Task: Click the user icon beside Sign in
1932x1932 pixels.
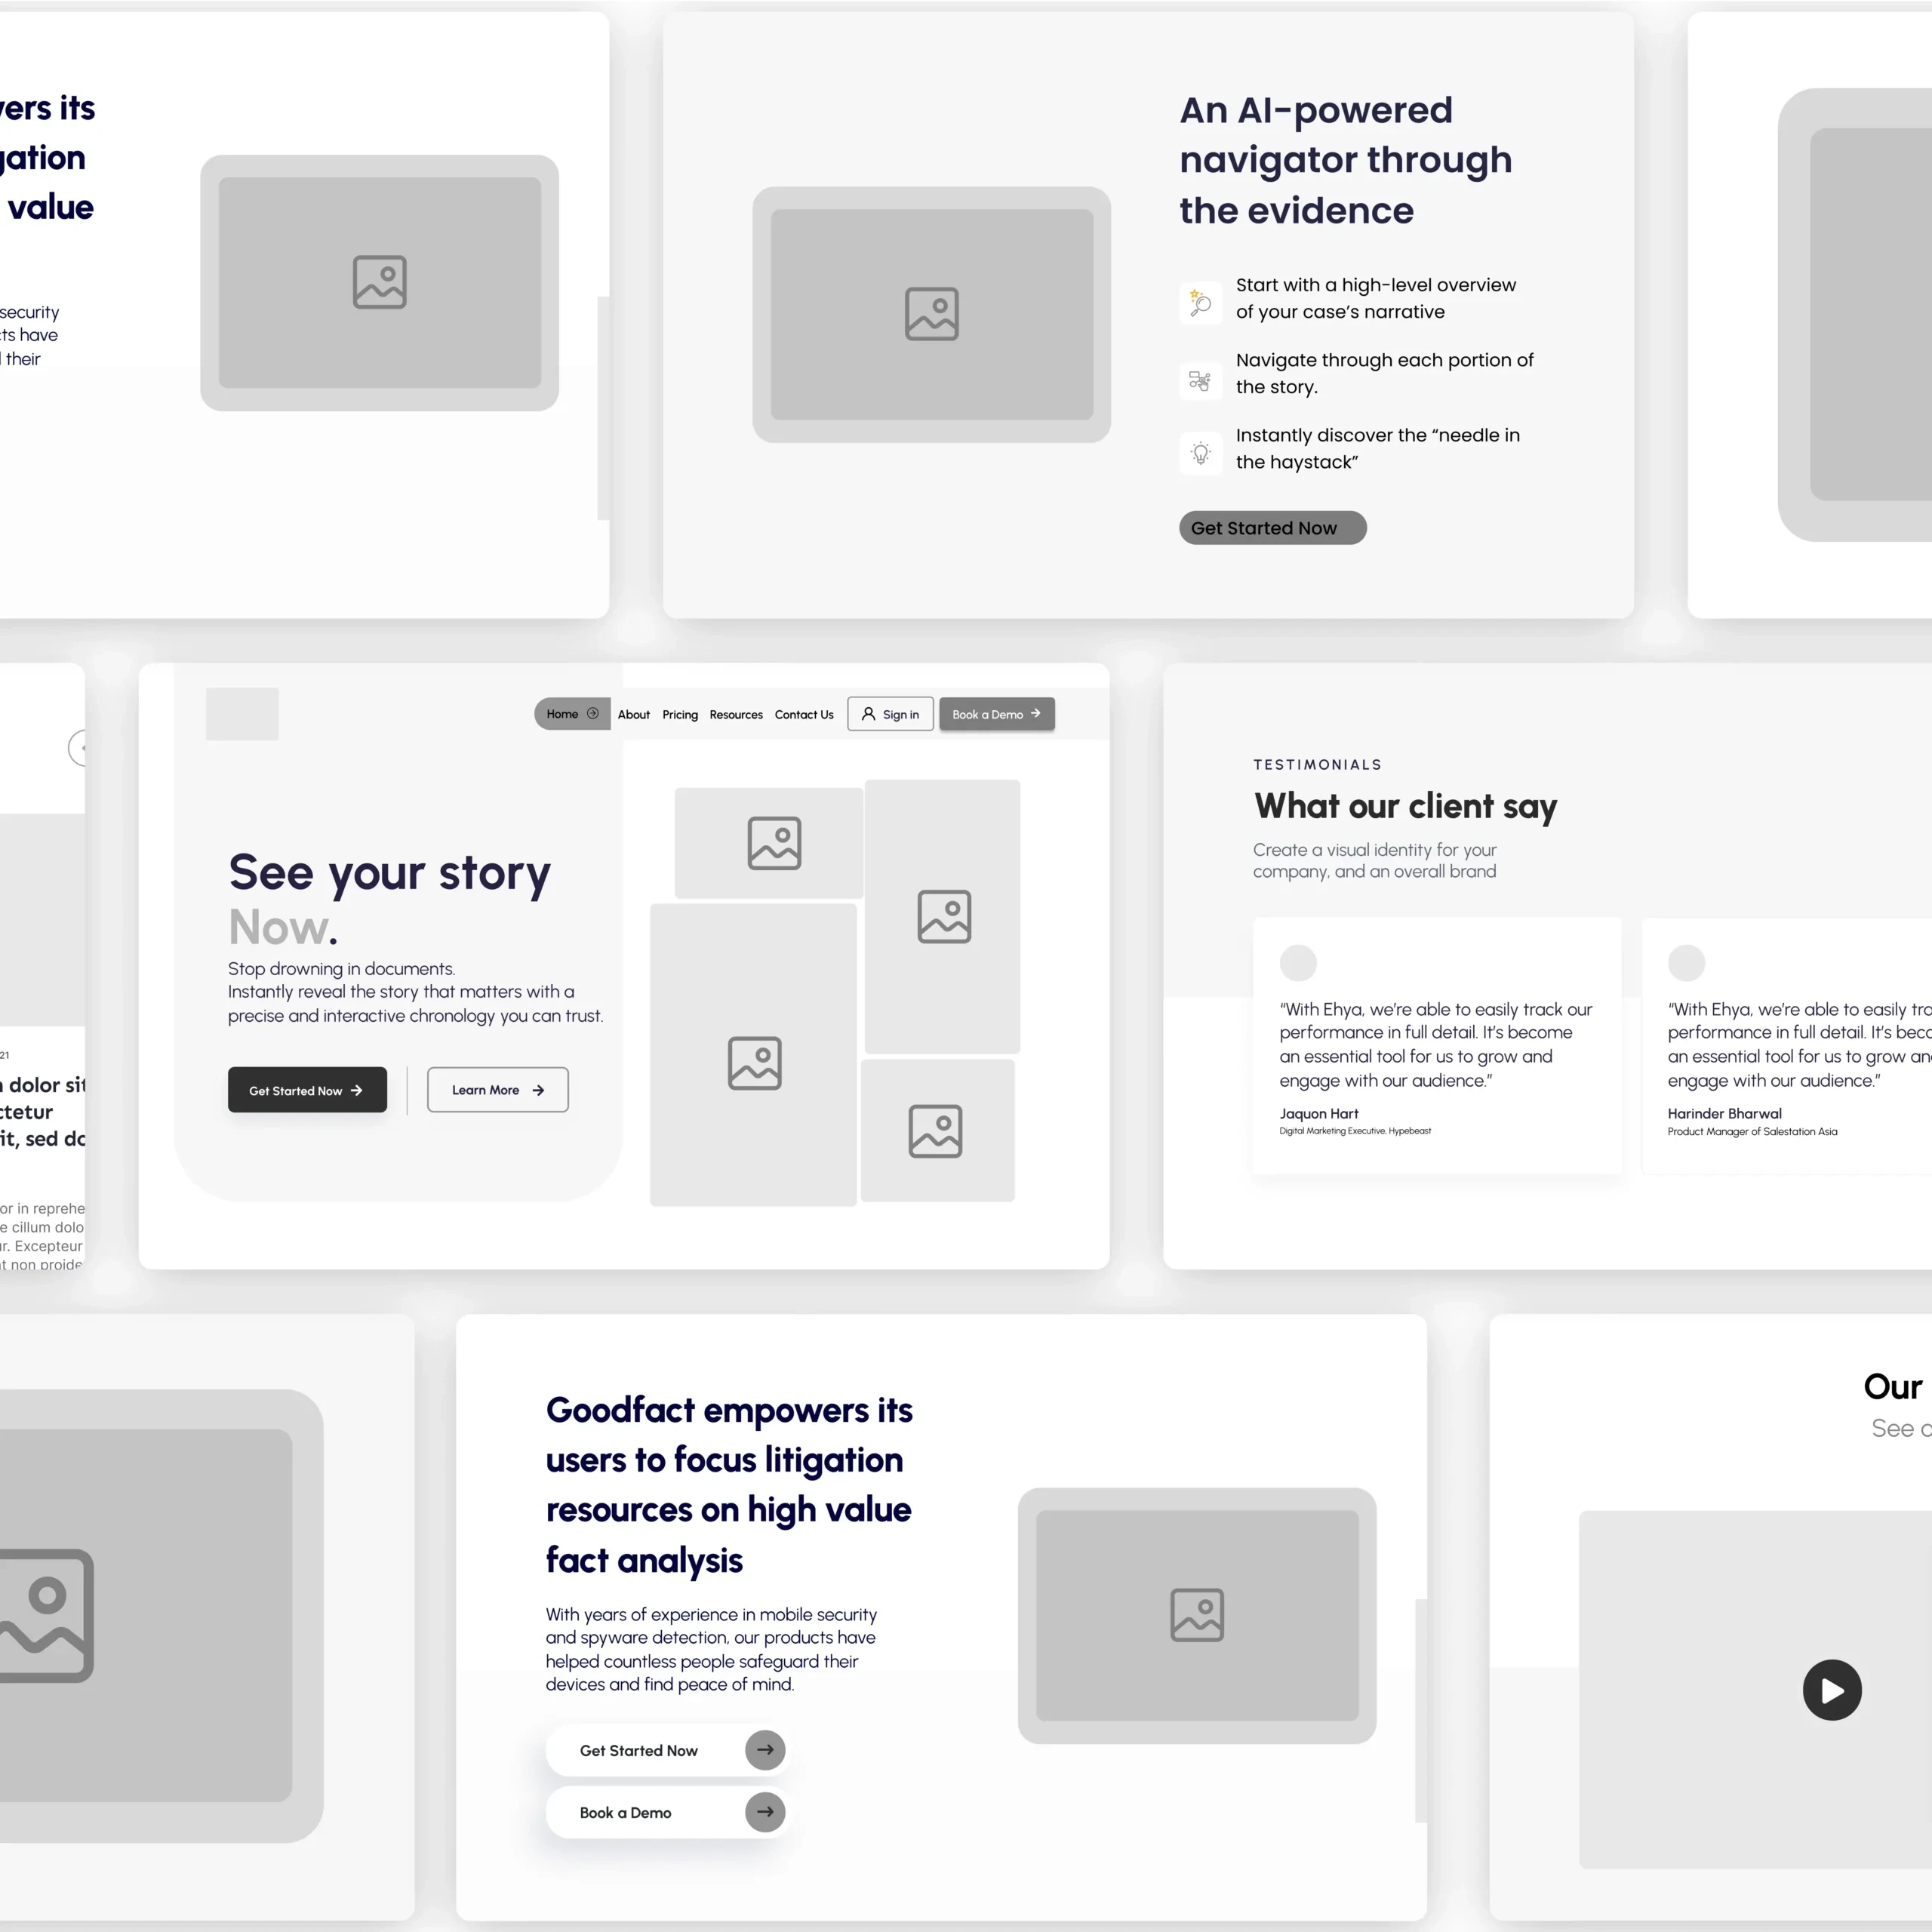Action: click(868, 714)
